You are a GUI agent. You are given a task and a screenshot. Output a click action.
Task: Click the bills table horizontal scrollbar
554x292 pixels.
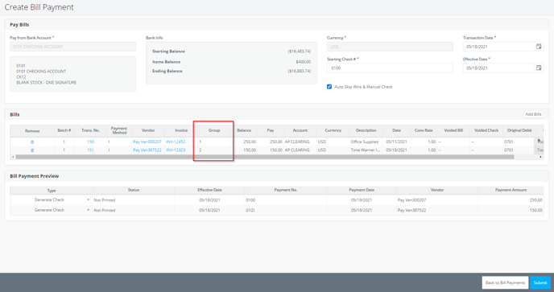click(265, 157)
